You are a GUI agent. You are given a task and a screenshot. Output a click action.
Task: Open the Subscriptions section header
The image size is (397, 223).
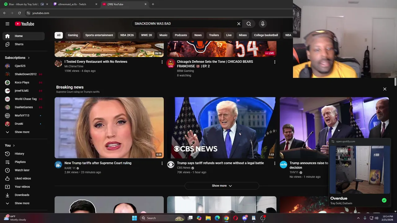point(17,58)
